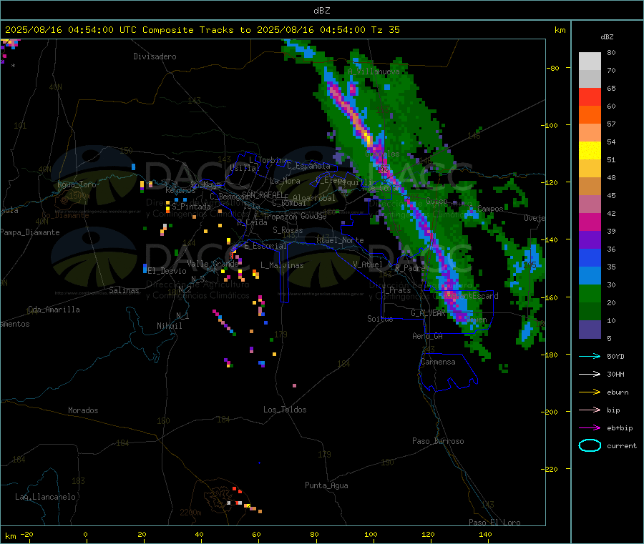This screenshot has height=544, width=644.
Task: Click the '140' tick on the bottom axis
Action: [485, 534]
